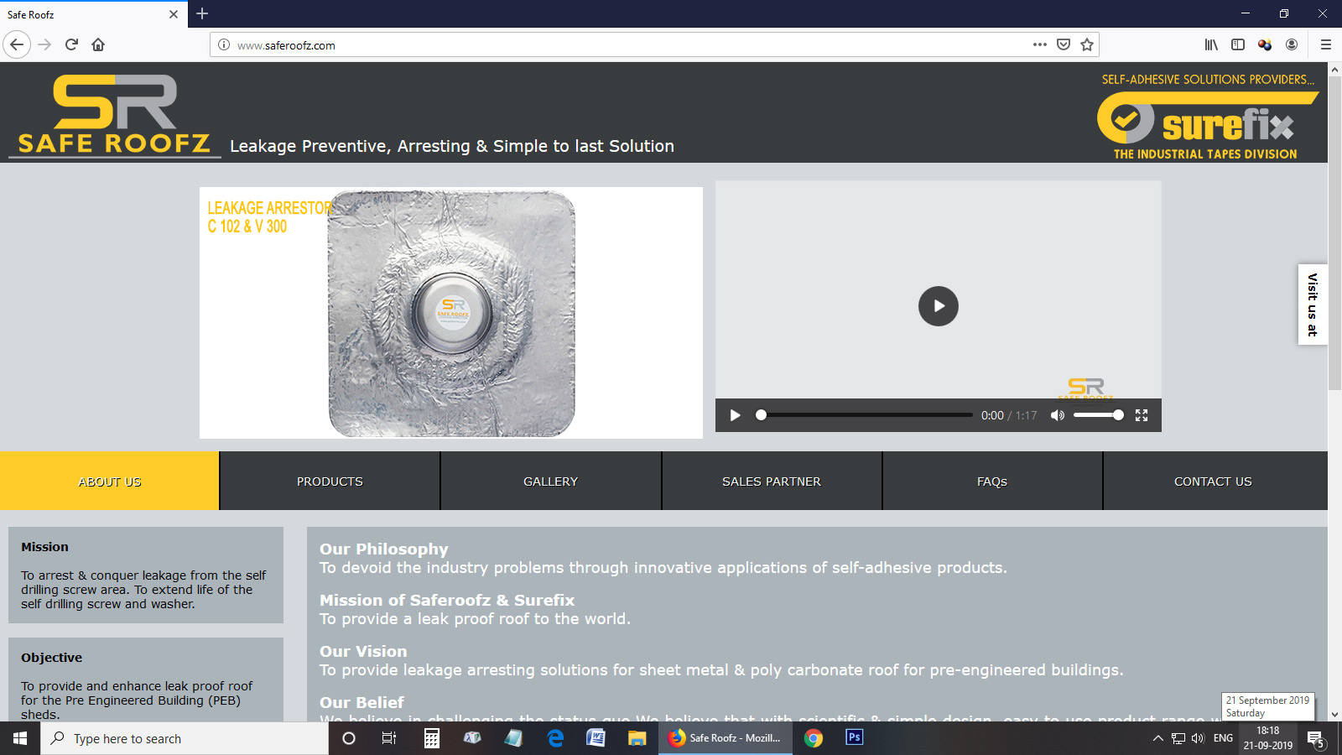Start the video with the center play button
The width and height of the screenshot is (1342, 755).
(939, 306)
